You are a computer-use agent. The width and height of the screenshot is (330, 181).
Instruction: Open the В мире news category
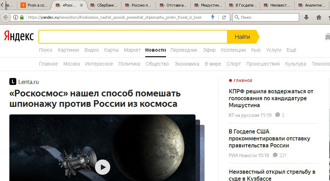pyautogui.click(x=213, y=64)
